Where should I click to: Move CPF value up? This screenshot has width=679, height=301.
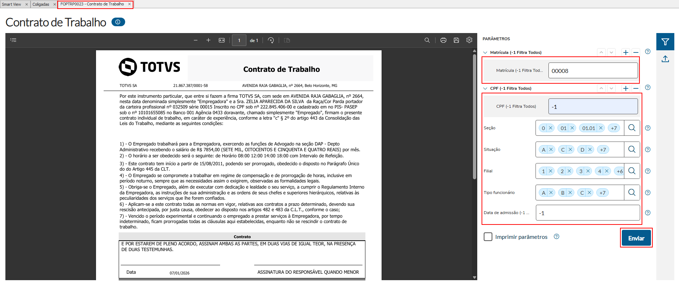tap(601, 88)
